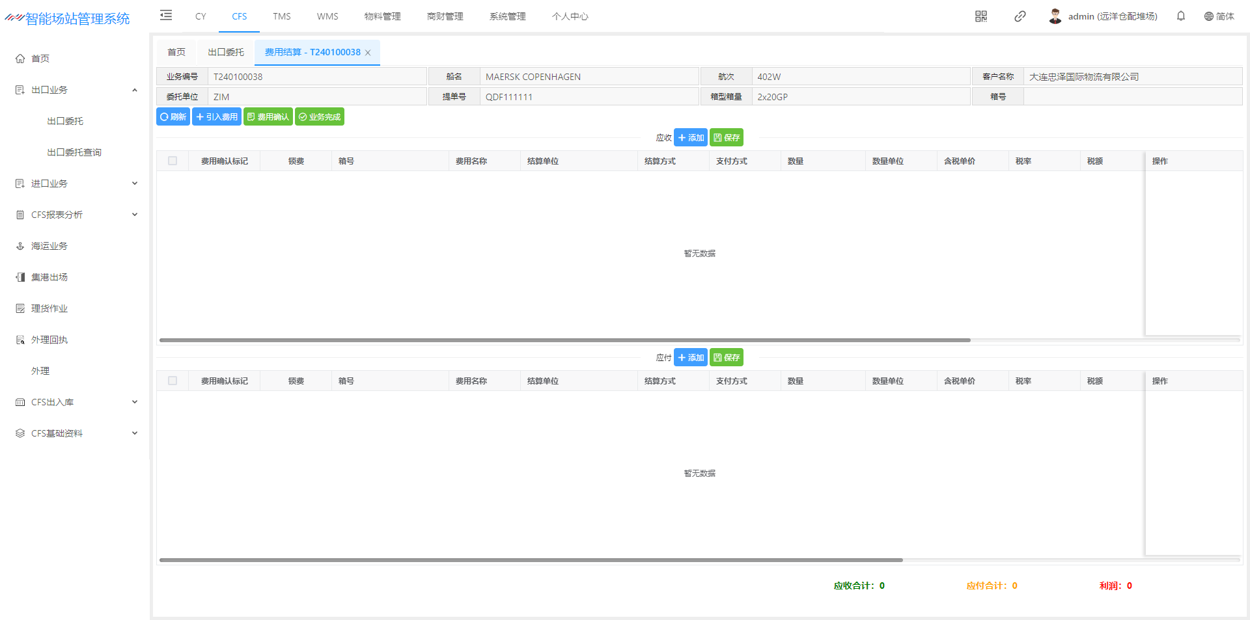Click the 首页 home icon in sidebar
This screenshot has width=1250, height=620.
point(20,59)
